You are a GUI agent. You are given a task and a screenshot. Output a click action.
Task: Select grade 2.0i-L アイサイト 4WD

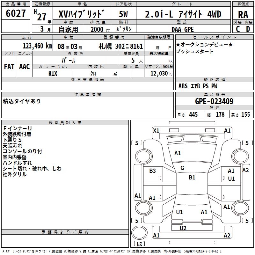coord(183,14)
